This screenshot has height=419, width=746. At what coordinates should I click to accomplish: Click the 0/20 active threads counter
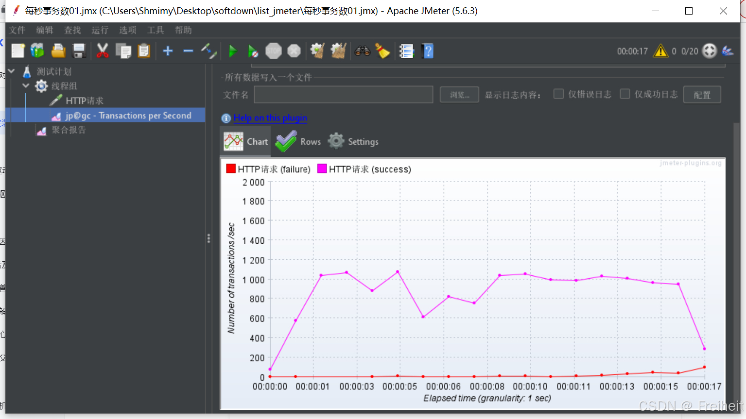click(x=690, y=51)
